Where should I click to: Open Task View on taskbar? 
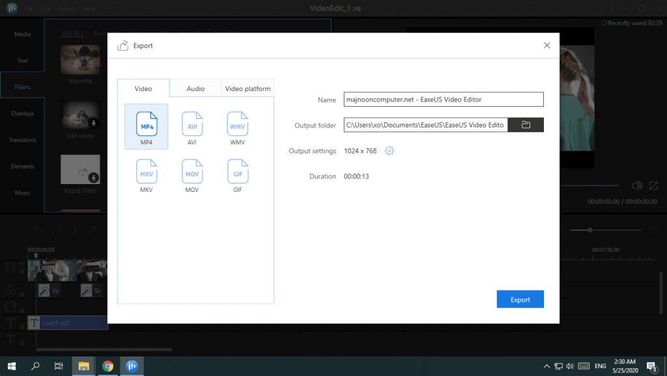click(x=59, y=366)
